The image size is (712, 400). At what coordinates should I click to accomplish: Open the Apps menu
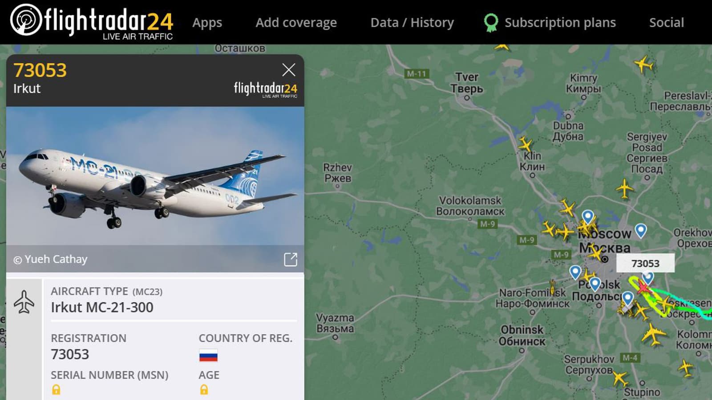click(207, 23)
